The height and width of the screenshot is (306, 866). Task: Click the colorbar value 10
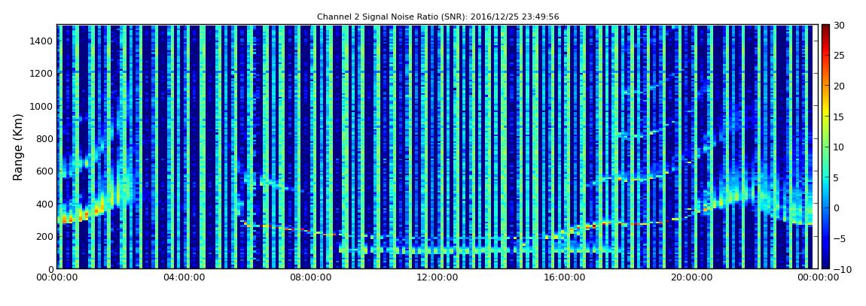(x=840, y=147)
